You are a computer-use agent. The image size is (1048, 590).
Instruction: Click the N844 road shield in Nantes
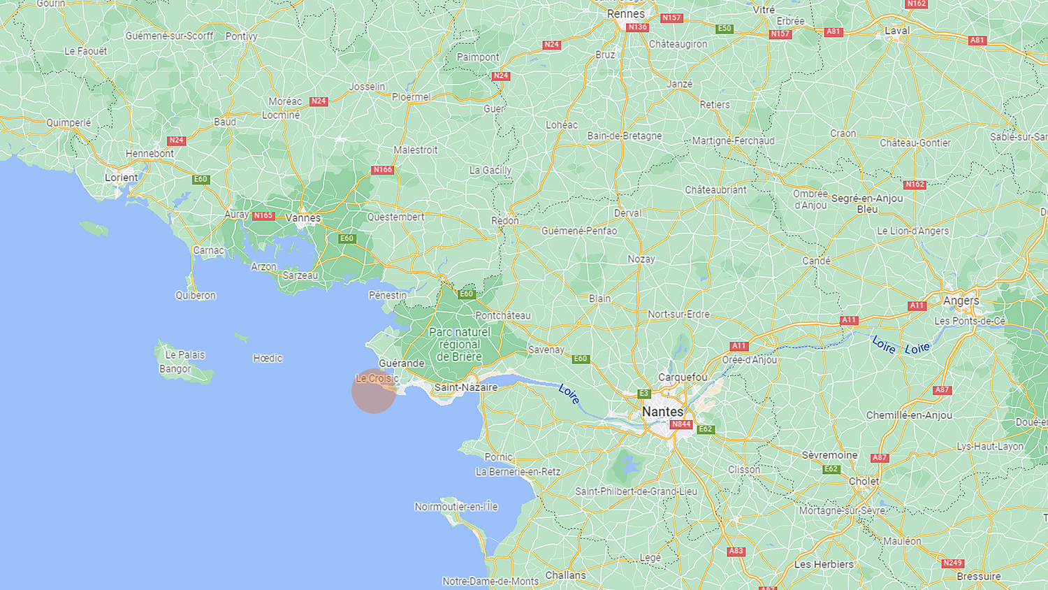[x=681, y=424]
